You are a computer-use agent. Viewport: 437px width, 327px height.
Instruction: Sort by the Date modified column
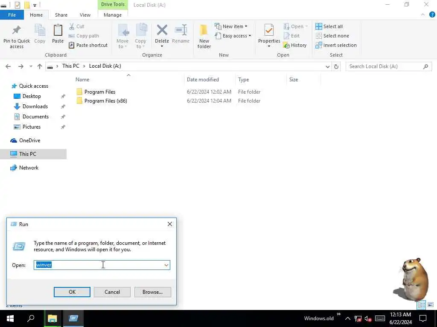click(203, 80)
